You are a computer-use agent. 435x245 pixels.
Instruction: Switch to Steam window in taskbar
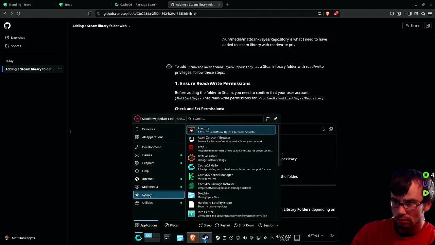205,238
